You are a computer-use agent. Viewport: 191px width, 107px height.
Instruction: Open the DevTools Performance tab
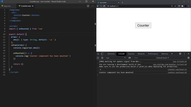153,54
